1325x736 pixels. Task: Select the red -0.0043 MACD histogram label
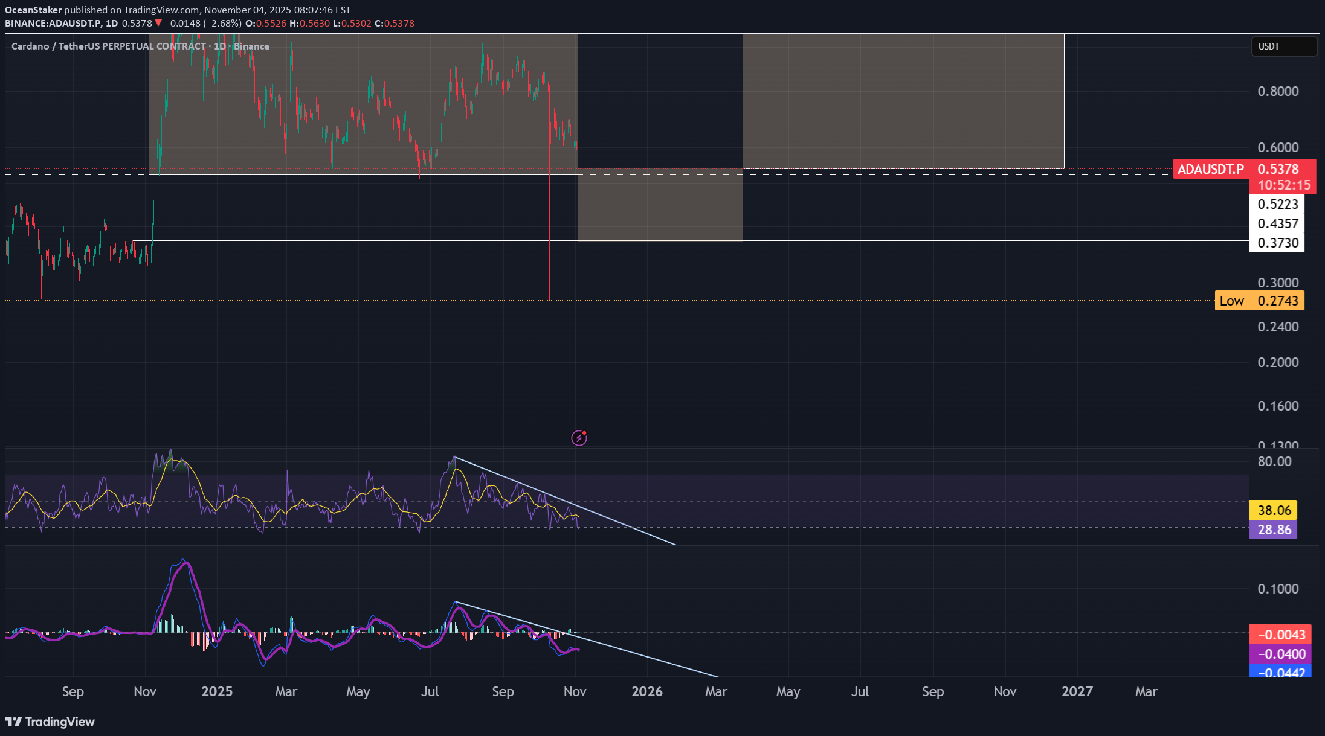pyautogui.click(x=1281, y=635)
